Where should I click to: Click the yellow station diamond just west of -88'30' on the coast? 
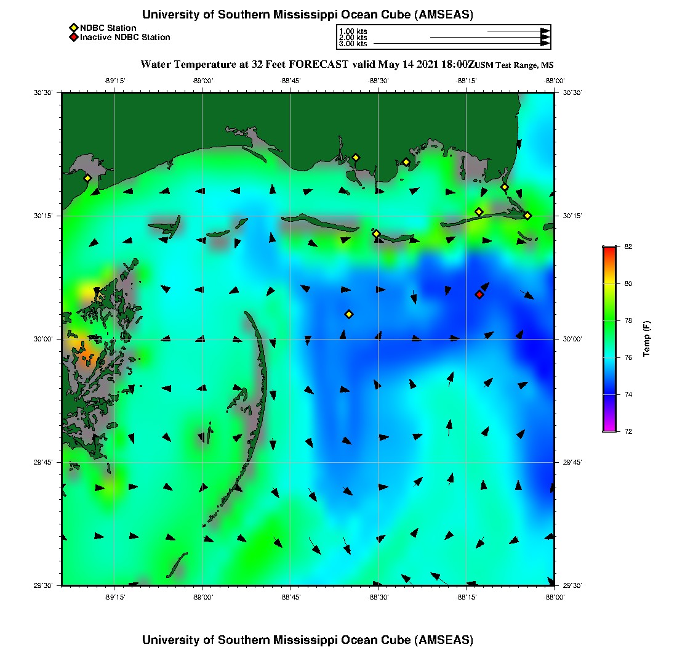[356, 158]
